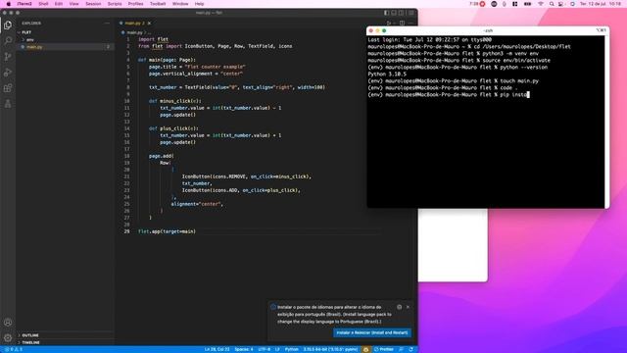Image resolution: width=627 pixels, height=353 pixels.
Task: Click the battery icon in menu bar
Action: click(x=527, y=4)
